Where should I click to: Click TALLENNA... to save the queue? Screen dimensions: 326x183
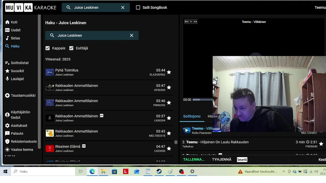click(x=194, y=159)
